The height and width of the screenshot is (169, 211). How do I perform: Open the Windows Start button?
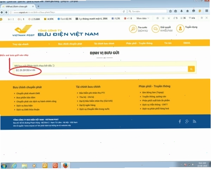[x=4, y=166]
